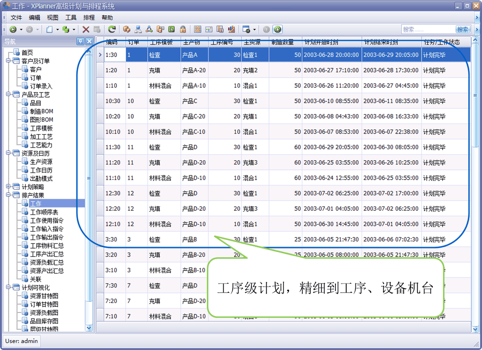Viewport: 482px width, 350px height.
Task: Click the orange tile-grid view icon
Action: [x=198, y=29]
